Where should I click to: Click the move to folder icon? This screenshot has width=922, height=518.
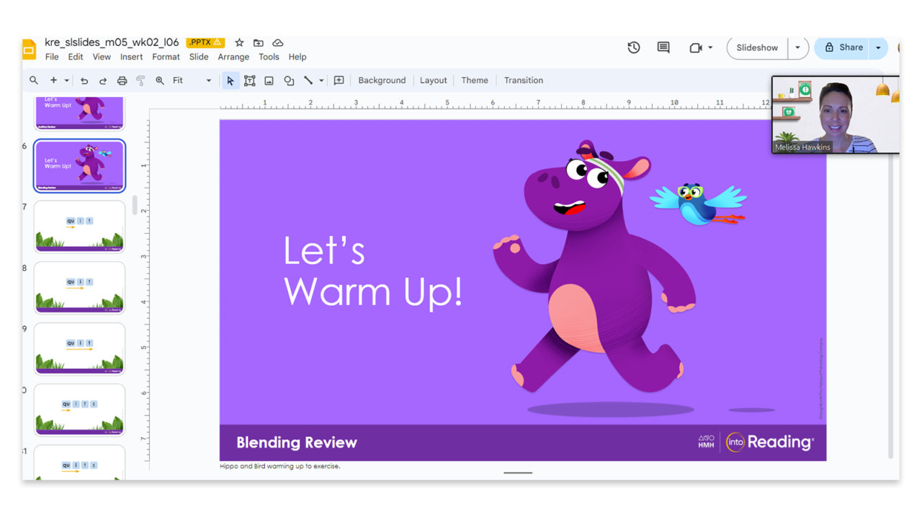pos(259,43)
